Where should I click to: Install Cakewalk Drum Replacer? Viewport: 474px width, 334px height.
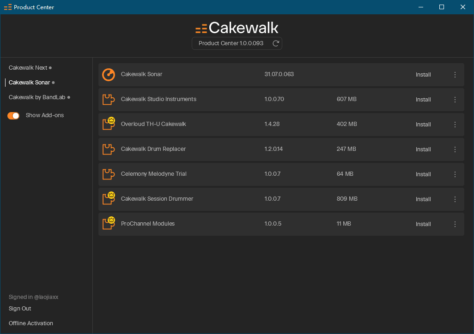tap(423, 149)
